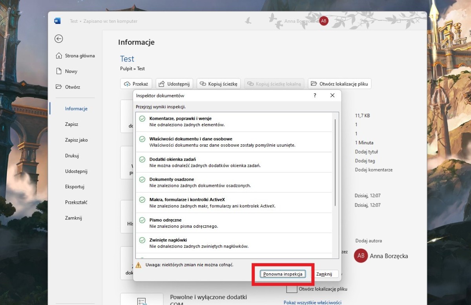This screenshot has height=305, width=471.
Task: Click the warning triangle icon in dialog
Action: pyautogui.click(x=138, y=265)
